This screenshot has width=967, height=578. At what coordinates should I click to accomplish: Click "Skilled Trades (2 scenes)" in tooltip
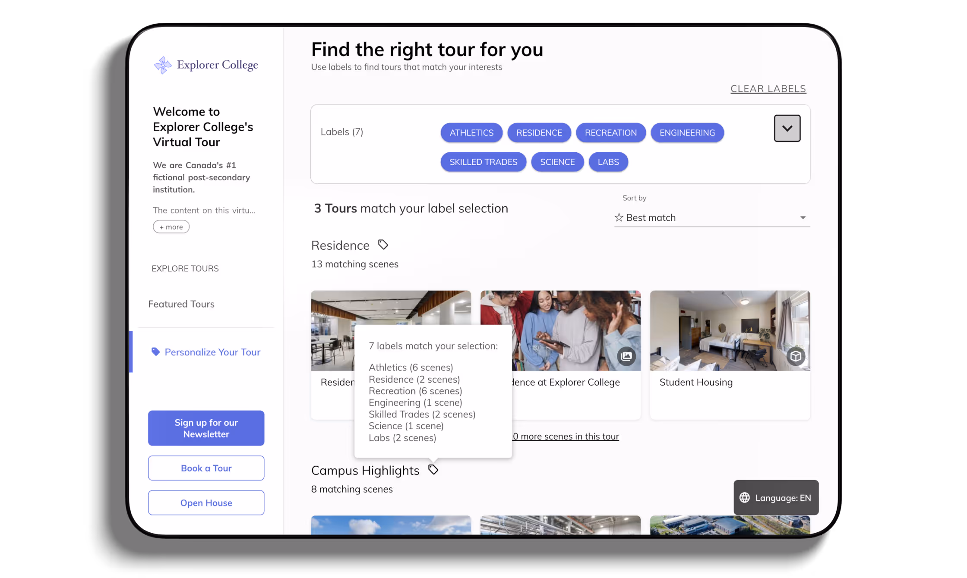(x=422, y=415)
